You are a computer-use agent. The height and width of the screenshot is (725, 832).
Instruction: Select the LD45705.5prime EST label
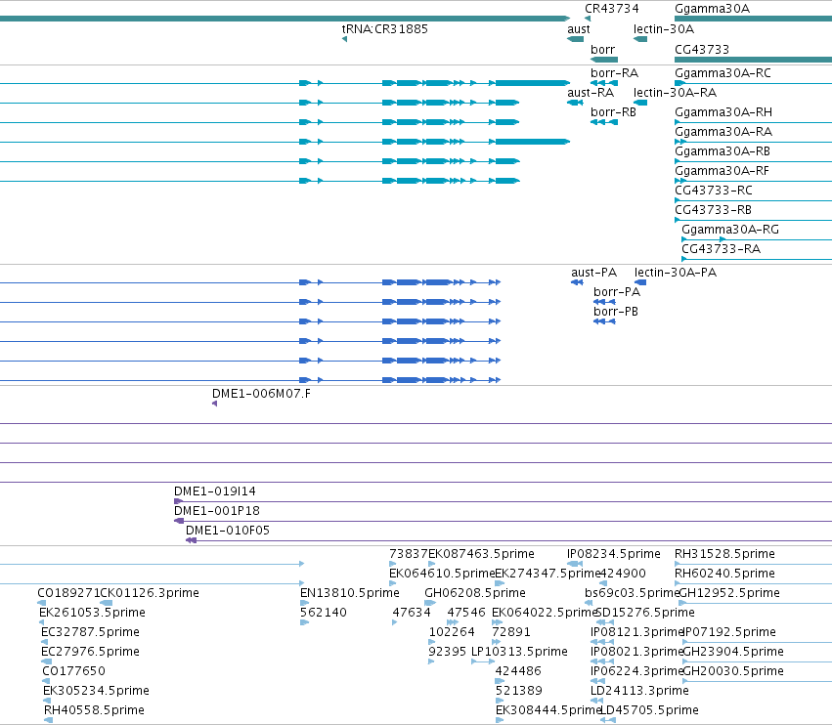pyautogui.click(x=649, y=710)
